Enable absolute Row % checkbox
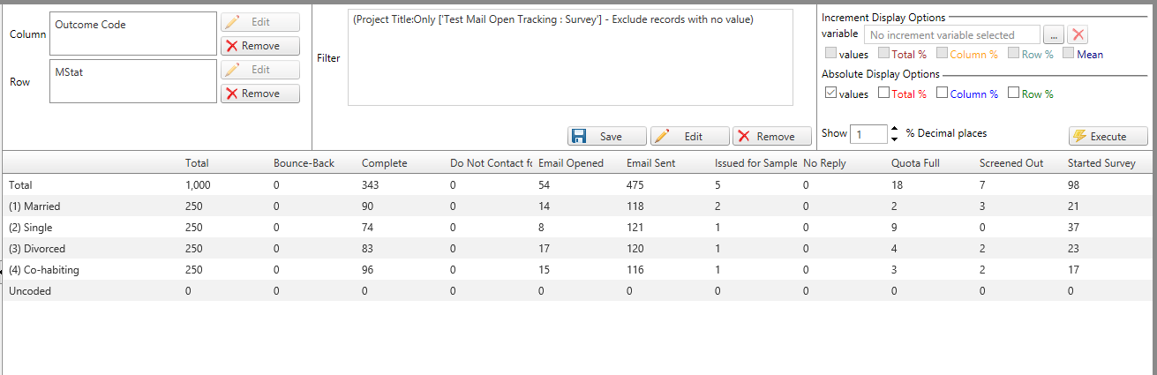The image size is (1157, 375). (1014, 93)
